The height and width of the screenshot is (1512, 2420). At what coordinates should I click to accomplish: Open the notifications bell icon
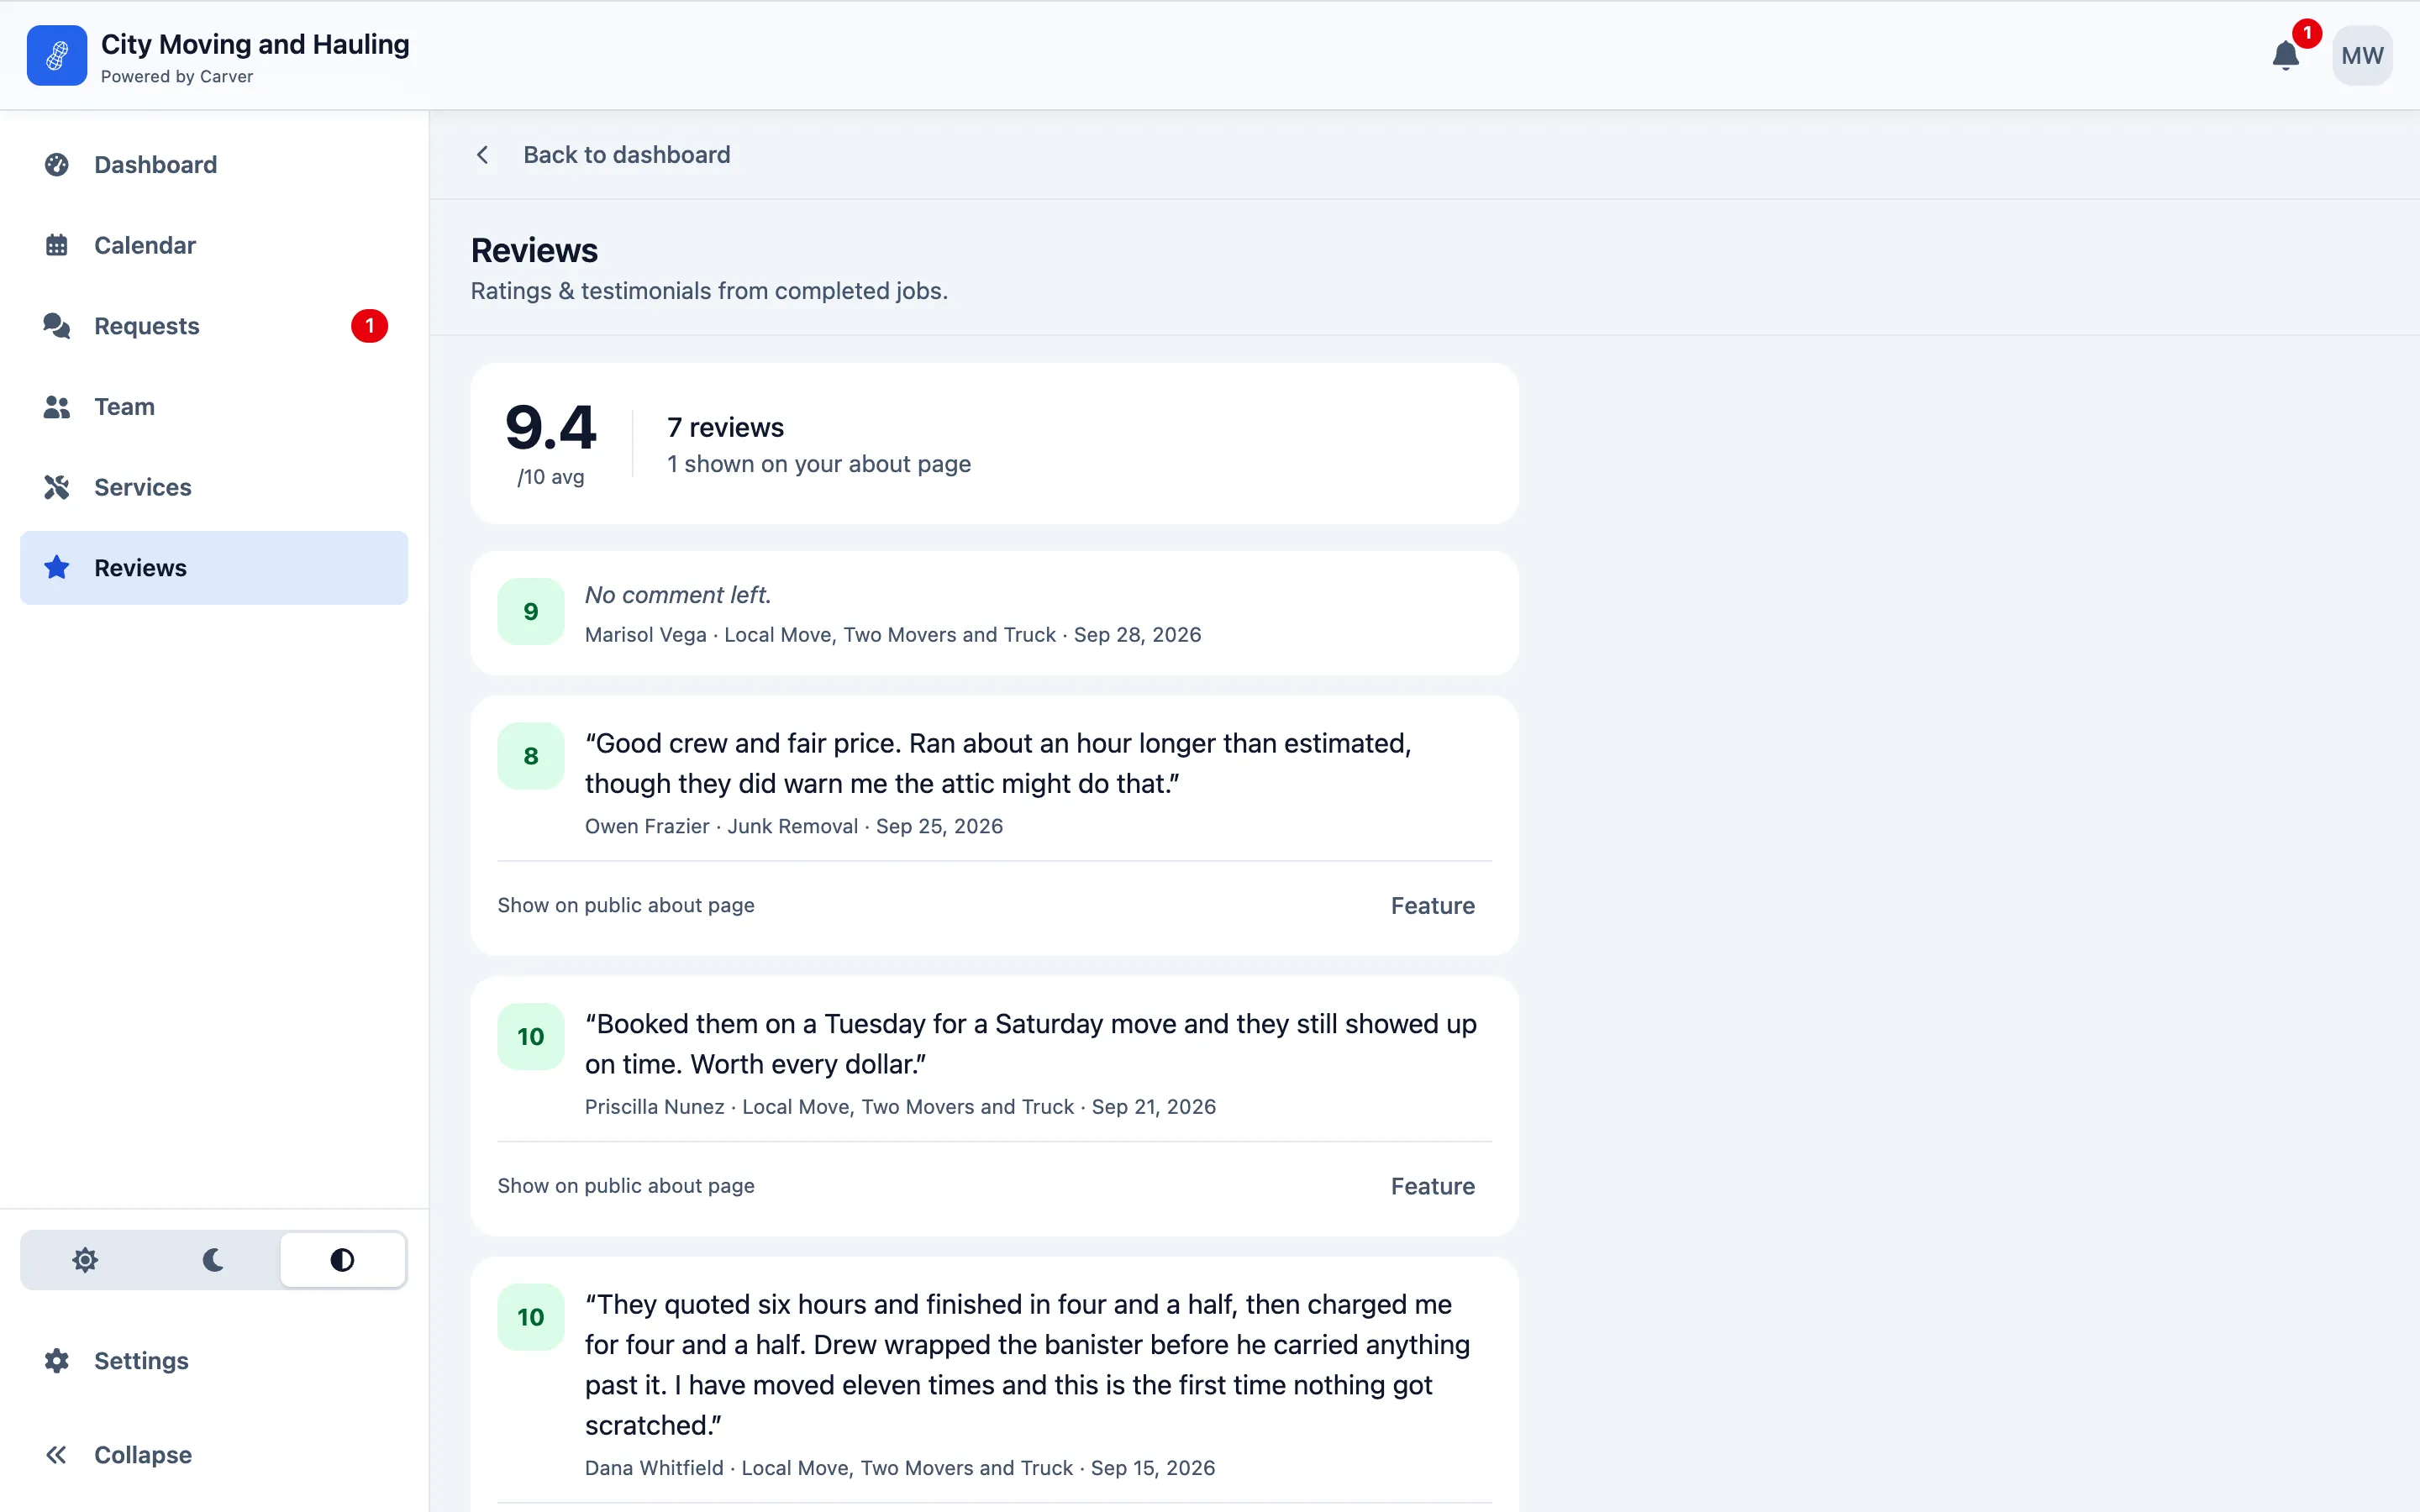2285,55
